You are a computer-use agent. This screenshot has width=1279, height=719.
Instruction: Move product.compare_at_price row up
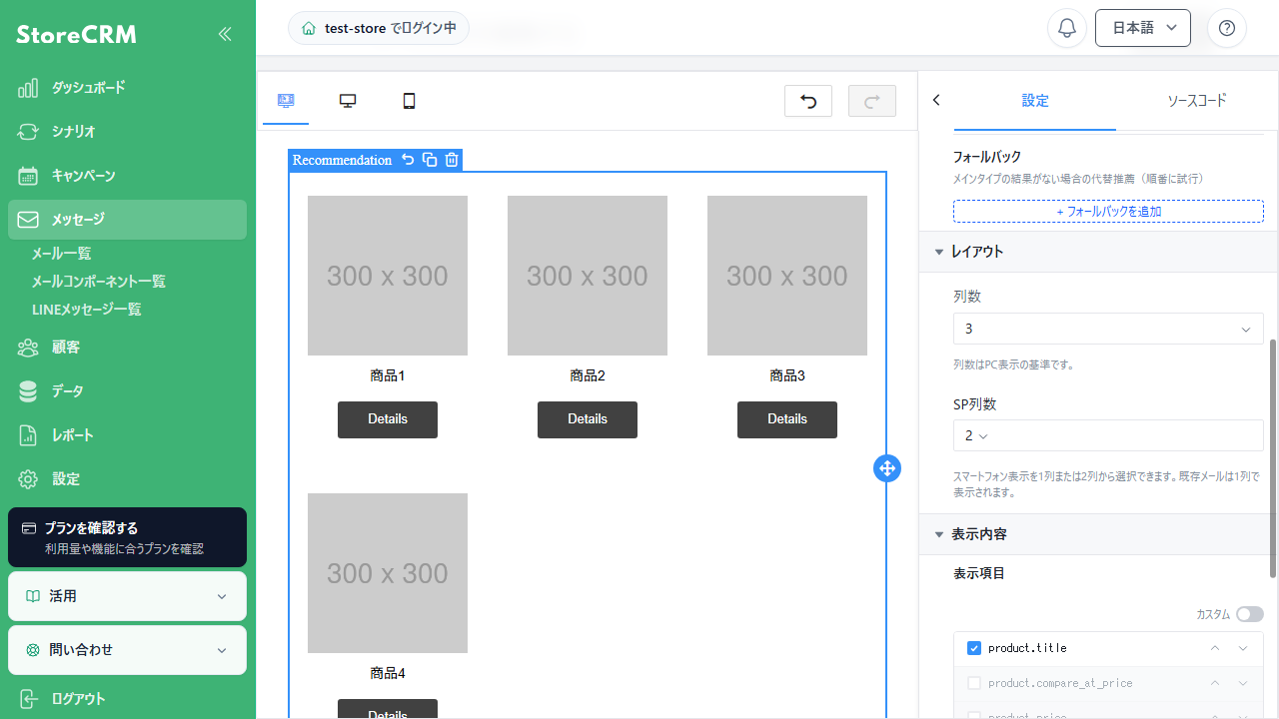[1215, 683]
